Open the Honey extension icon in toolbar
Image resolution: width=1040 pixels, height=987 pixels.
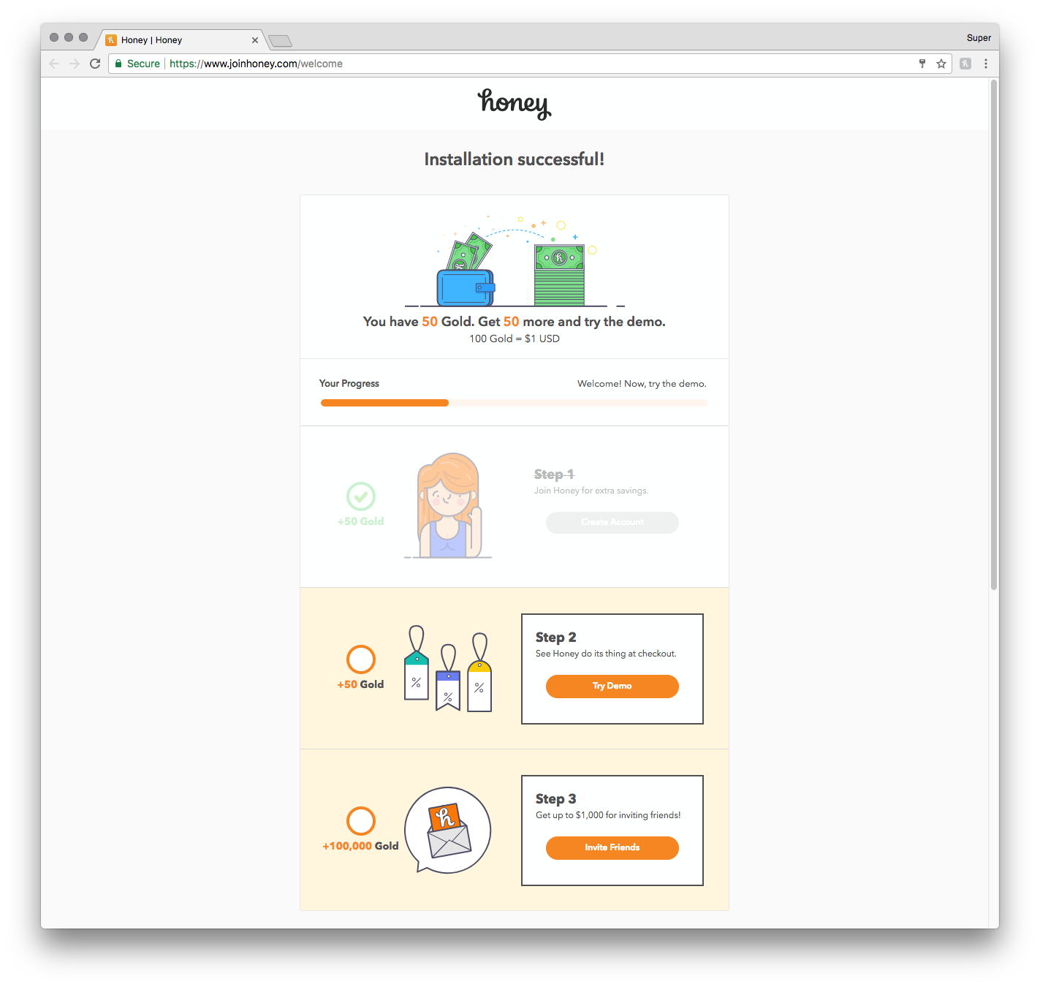tap(965, 64)
